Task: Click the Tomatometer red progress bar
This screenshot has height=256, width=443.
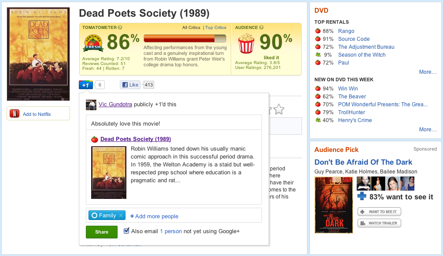Action: pos(185,39)
